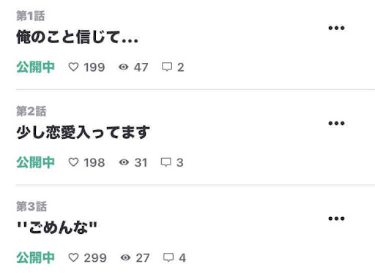Screen dimensions: 375x280
Task: Open episode titled 俺のこと信じて...
Action: tap(77, 37)
